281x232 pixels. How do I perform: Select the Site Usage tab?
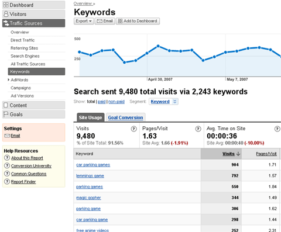tap(91, 117)
